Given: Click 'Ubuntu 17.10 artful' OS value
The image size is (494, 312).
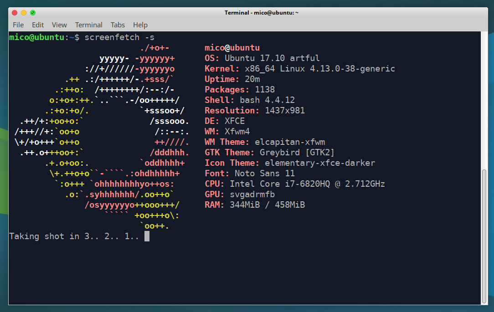Looking at the screenshot, I should click(x=272, y=58).
